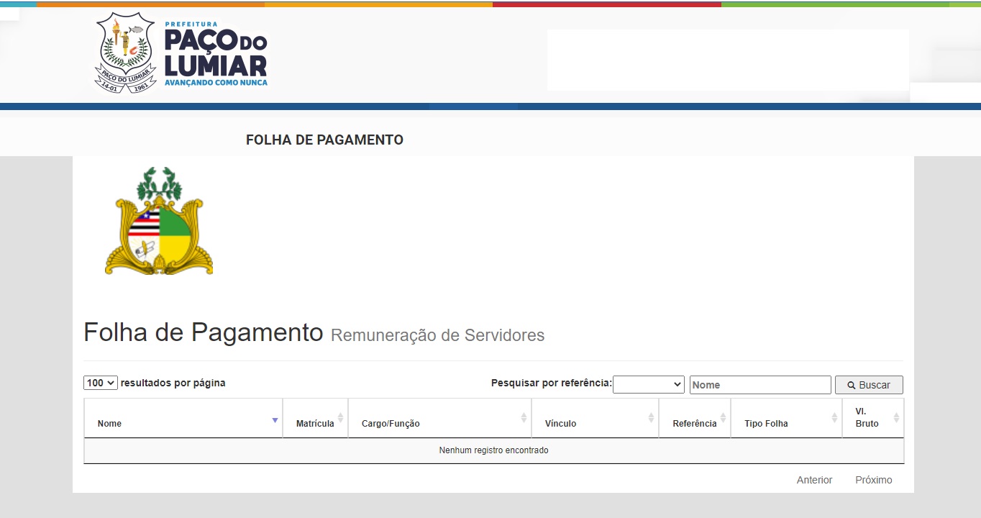This screenshot has height=518, width=981.
Task: Click the Tipo Folha sort icon
Action: point(834,418)
